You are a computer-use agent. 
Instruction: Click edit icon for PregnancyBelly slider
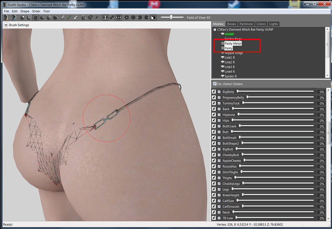(x=214, y=97)
